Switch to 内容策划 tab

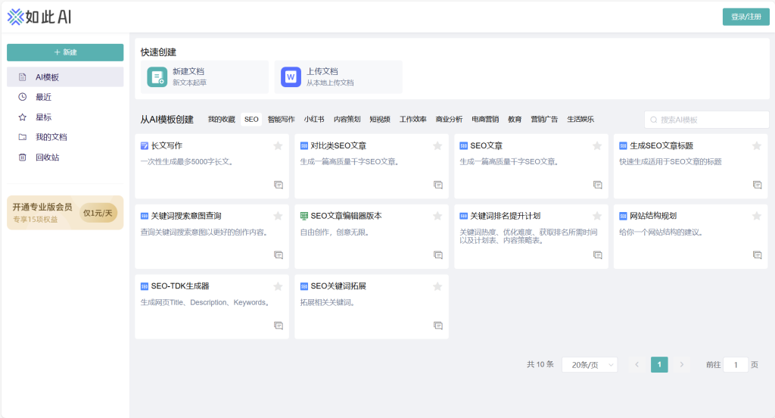pyautogui.click(x=347, y=119)
